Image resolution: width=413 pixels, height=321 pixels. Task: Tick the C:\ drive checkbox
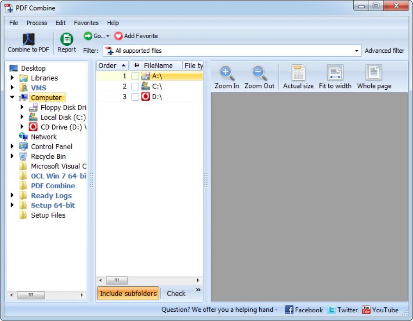coord(135,87)
